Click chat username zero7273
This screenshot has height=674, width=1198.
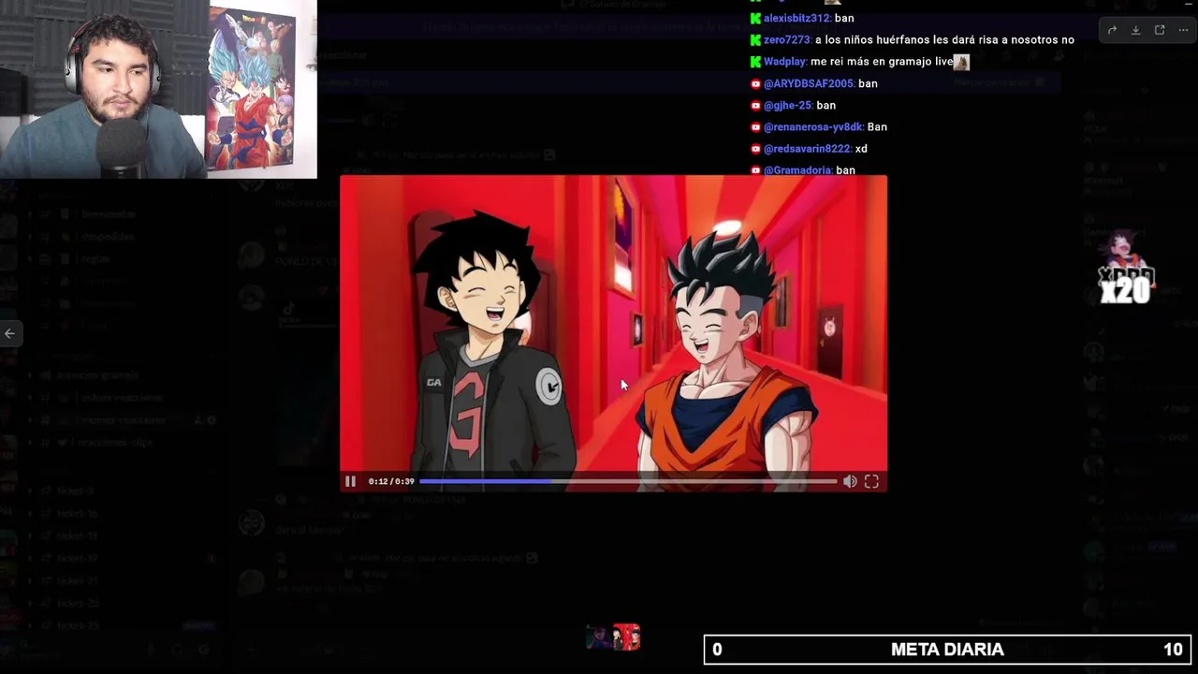[787, 39]
